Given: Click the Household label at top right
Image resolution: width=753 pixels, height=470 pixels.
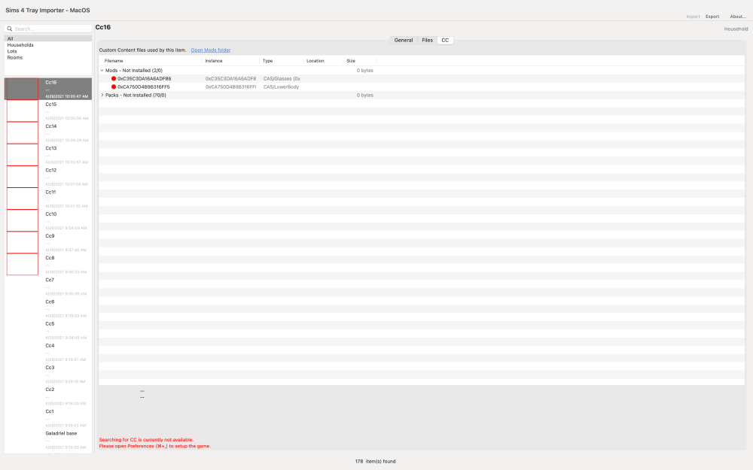Looking at the screenshot, I should pyautogui.click(x=736, y=29).
